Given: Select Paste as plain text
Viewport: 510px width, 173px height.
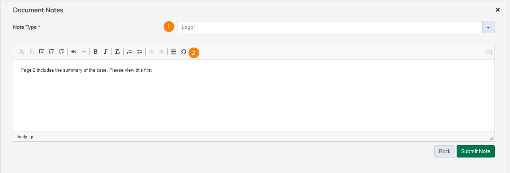Looking at the screenshot, I should tap(52, 52).
